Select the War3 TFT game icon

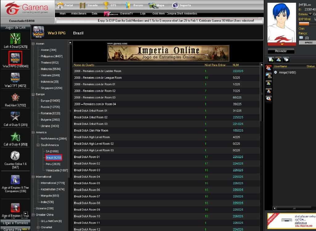click(15, 78)
